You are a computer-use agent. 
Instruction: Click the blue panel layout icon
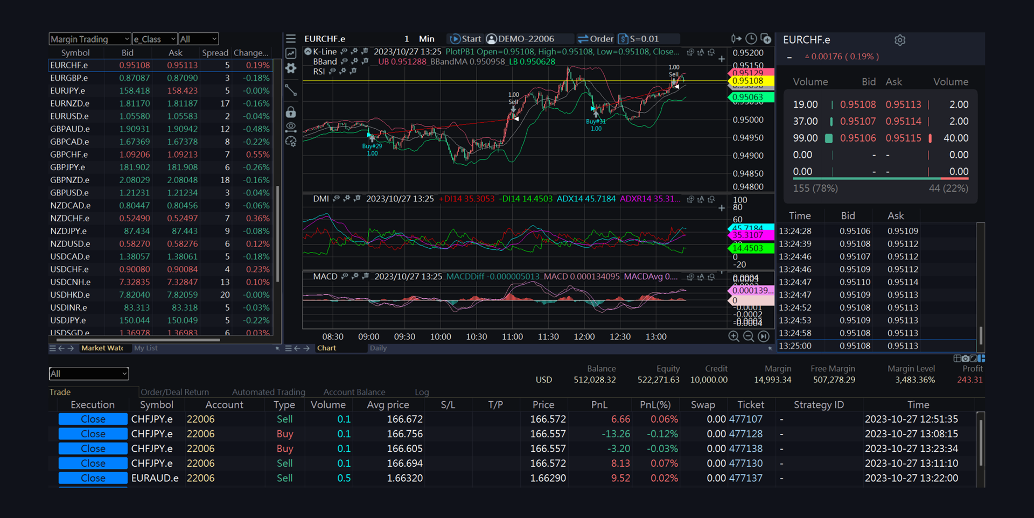(x=982, y=358)
